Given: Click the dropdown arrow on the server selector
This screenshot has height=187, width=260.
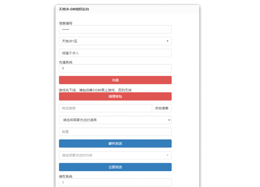Looking at the screenshot, I should [x=168, y=41].
